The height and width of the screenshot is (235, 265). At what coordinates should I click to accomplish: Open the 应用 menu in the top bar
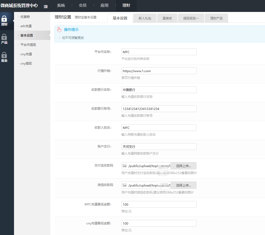pyautogui.click(x=104, y=5)
